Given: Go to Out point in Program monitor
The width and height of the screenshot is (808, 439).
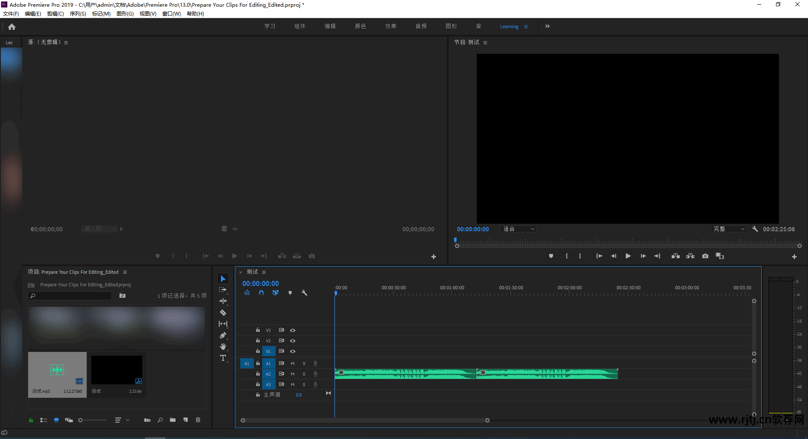Looking at the screenshot, I should tap(657, 256).
